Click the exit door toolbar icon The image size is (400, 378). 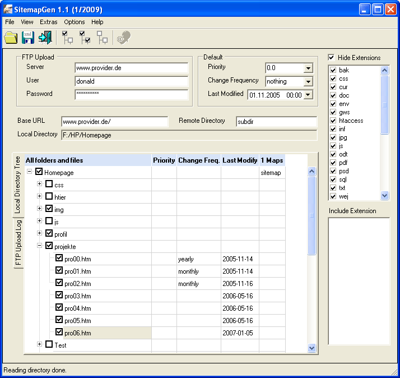click(45, 38)
